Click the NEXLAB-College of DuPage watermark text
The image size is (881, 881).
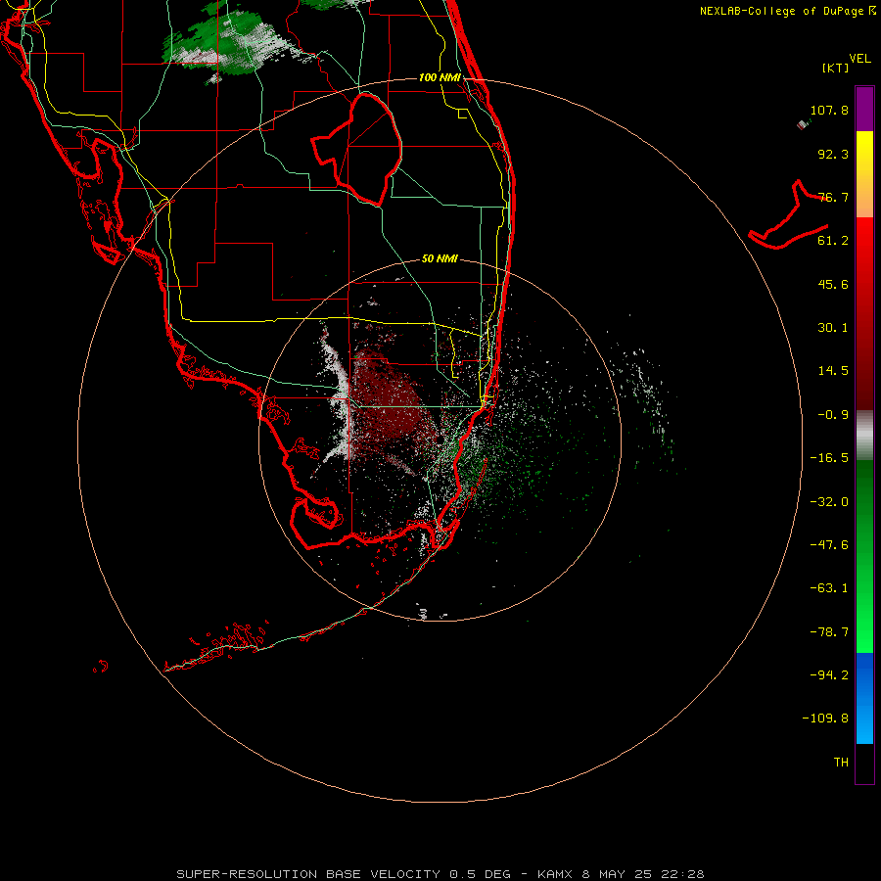787,11
